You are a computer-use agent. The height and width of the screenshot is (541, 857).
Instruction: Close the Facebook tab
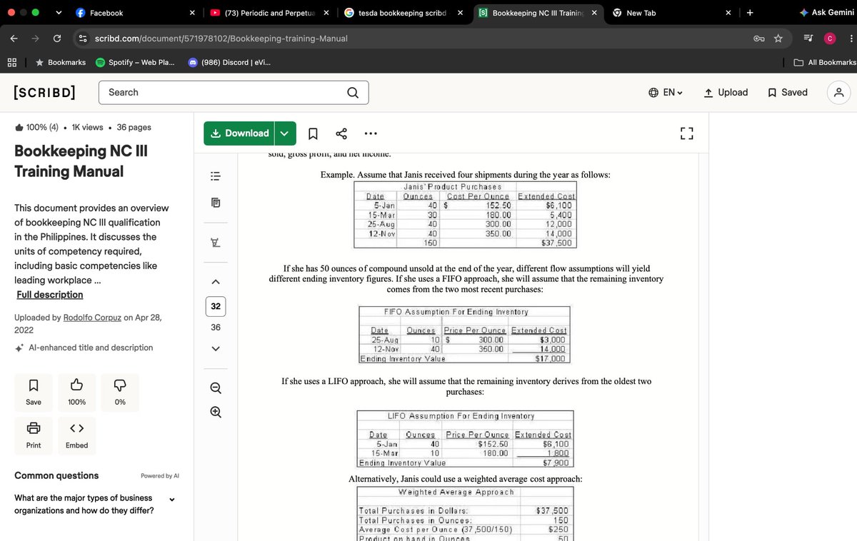tap(192, 13)
